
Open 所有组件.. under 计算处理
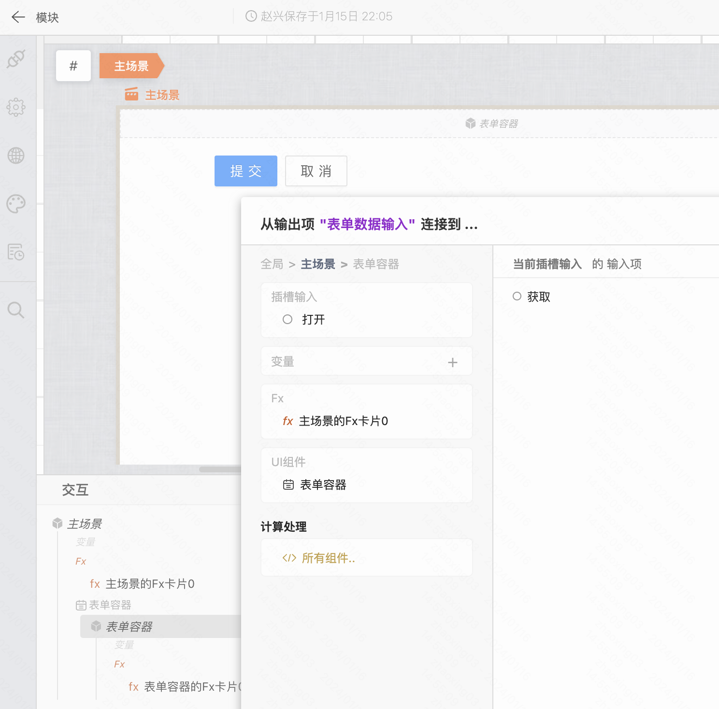click(329, 558)
